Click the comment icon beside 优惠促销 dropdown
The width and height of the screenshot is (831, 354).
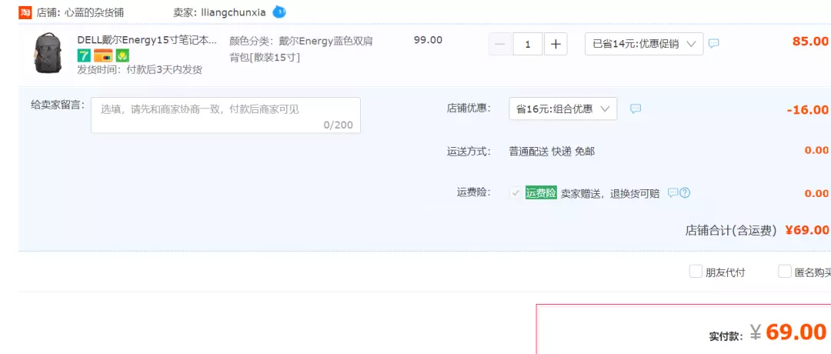[x=714, y=43]
